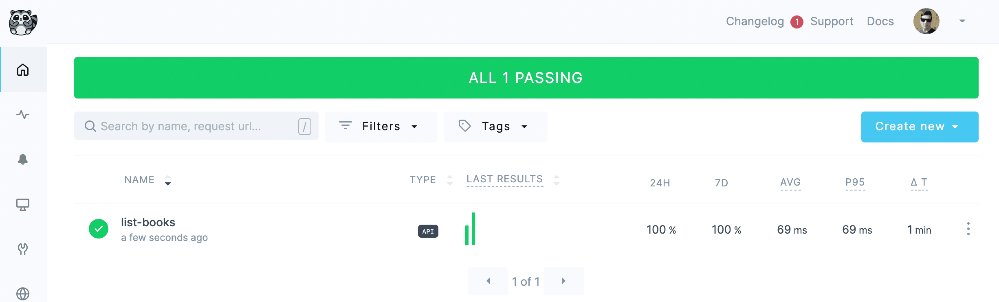
Task: Open the globe locations sidebar icon
Action: (x=23, y=293)
